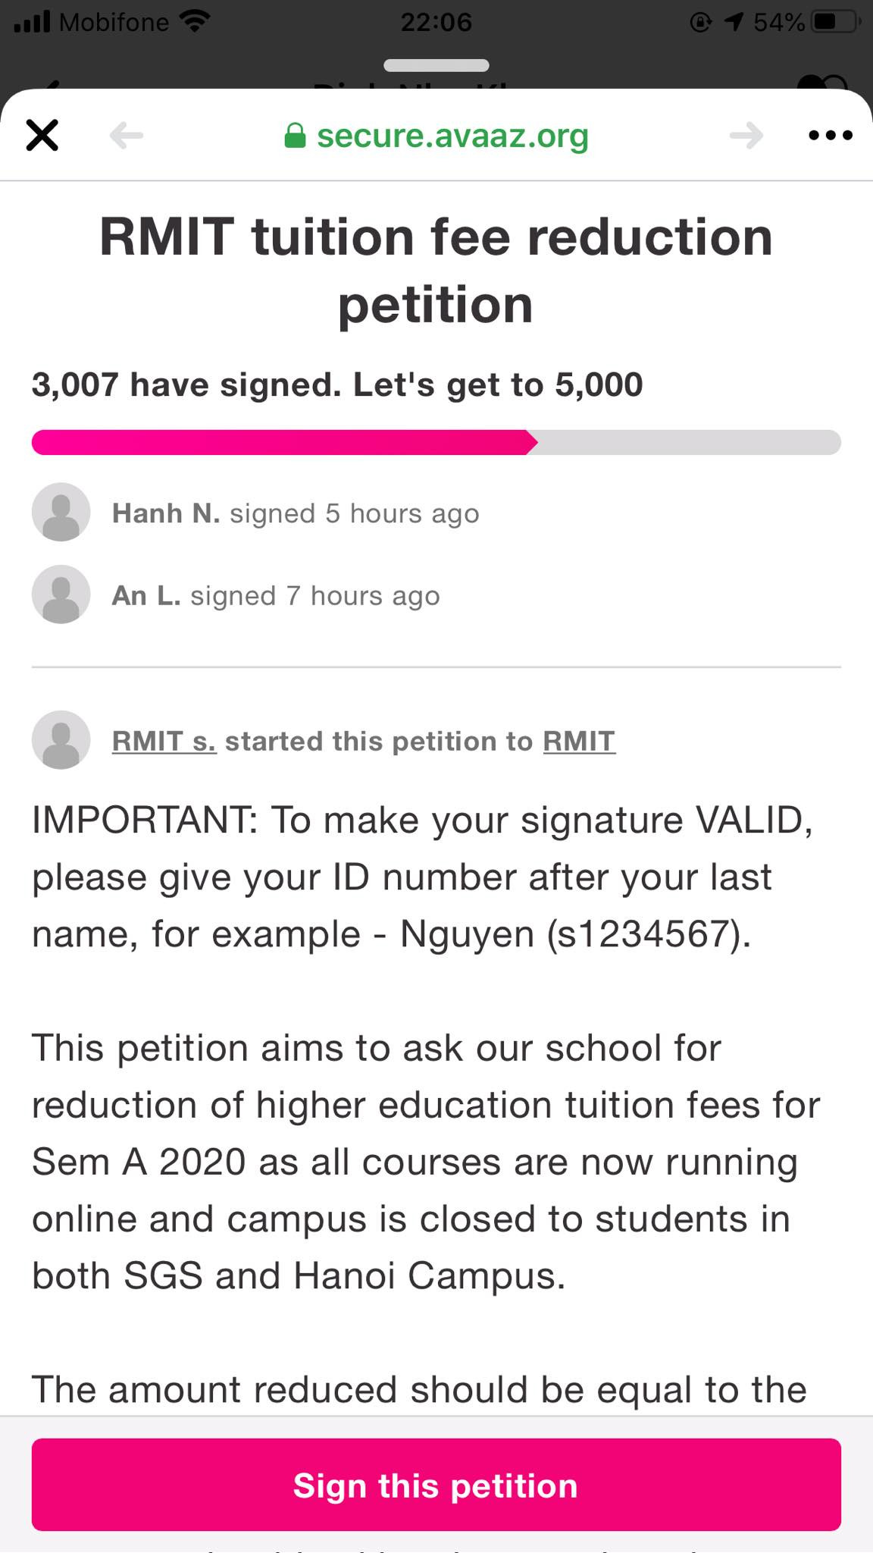The height and width of the screenshot is (1553, 873).
Task: Tap the sheet drag handle at top
Action: [436, 65]
